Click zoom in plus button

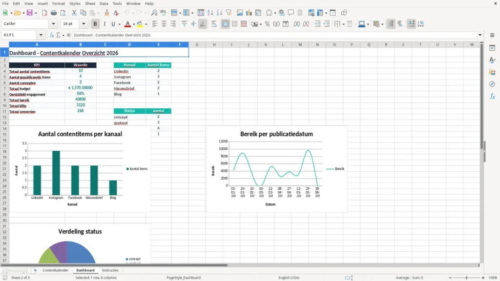coord(483,278)
